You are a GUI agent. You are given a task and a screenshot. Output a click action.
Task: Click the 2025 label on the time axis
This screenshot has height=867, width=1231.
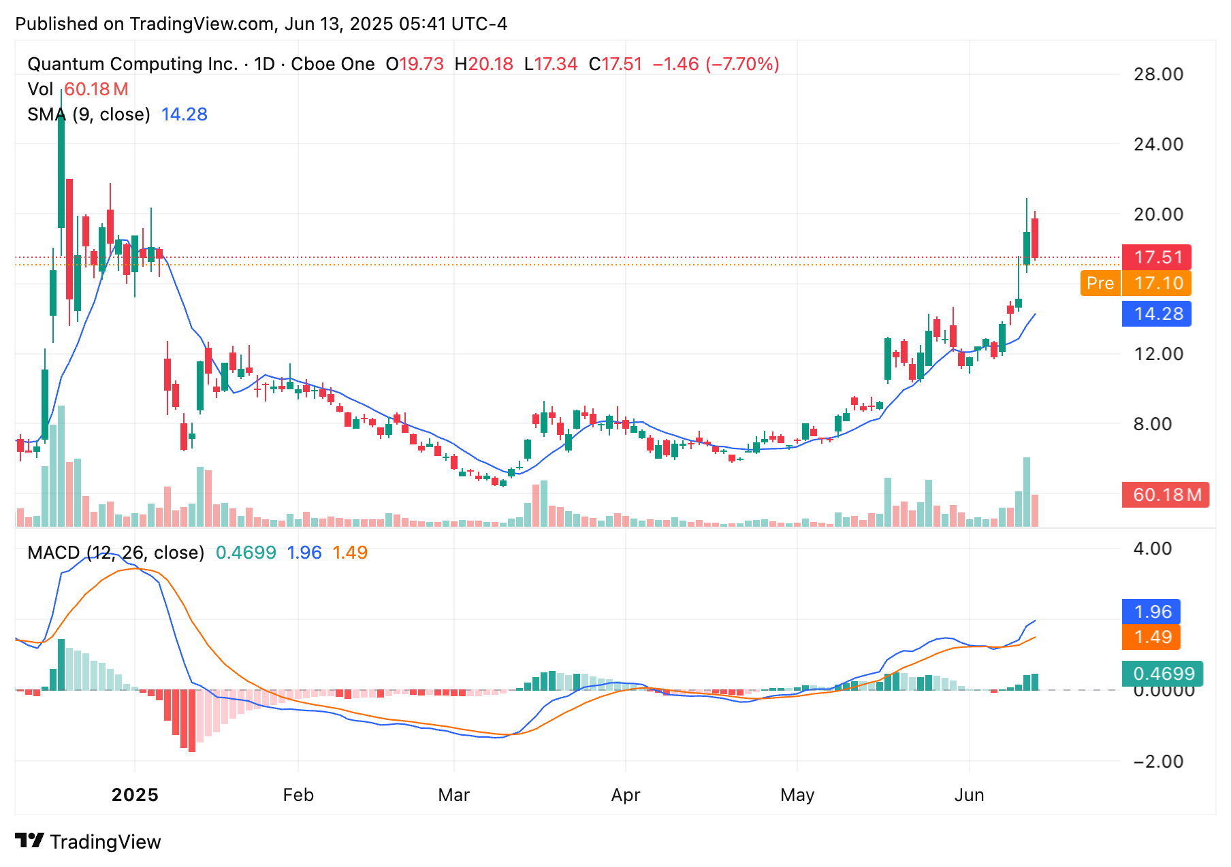(135, 795)
